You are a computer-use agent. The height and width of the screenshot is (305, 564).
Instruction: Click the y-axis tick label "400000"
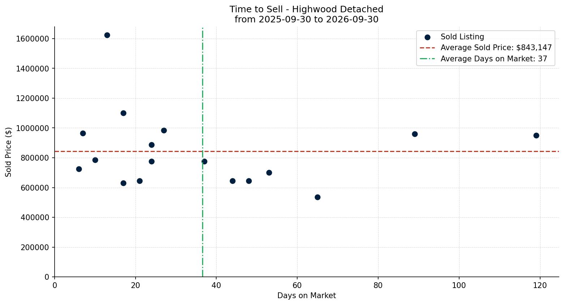click(35, 218)
